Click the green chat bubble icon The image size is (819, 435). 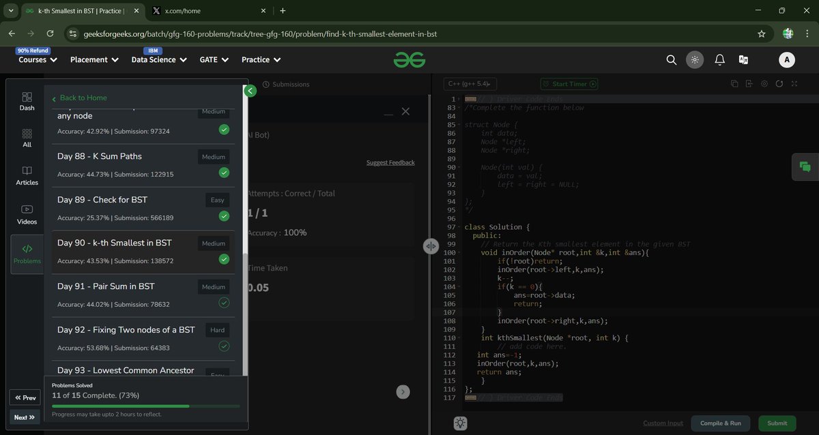[805, 166]
